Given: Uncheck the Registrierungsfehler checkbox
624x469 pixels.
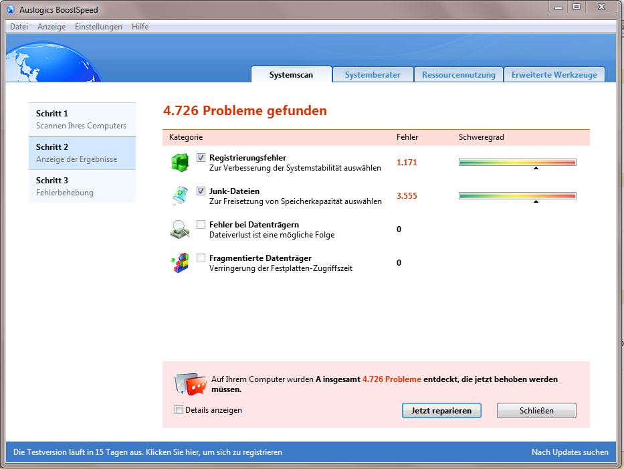Looking at the screenshot, I should 201,158.
